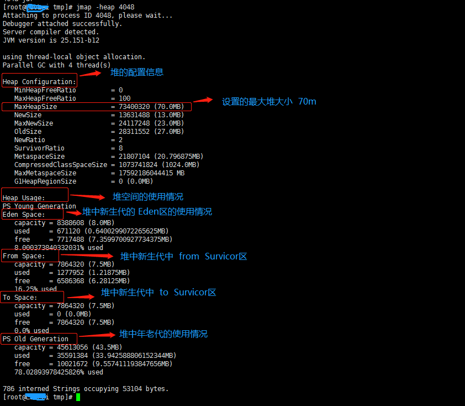Click the PS Young Generation label
The height and width of the screenshot is (406, 465).
(39, 206)
